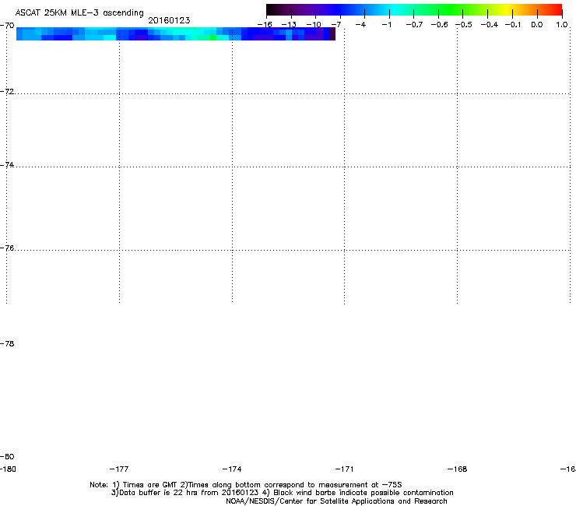
Task: Click the date label 20160123
Action: [x=169, y=20]
